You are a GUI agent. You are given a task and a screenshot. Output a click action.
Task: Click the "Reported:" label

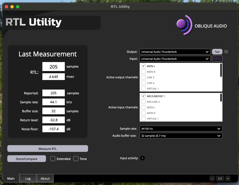click(x=31, y=93)
